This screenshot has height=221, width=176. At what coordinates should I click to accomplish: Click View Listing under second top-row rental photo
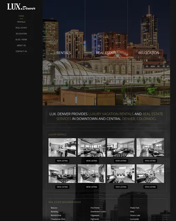tap(92, 161)
